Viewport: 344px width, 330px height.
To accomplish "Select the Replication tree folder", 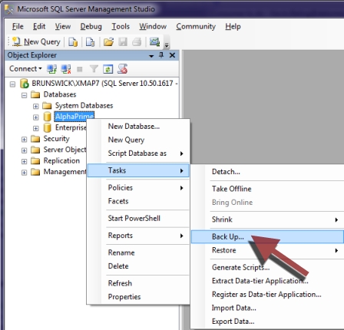I will pyautogui.click(x=61, y=160).
